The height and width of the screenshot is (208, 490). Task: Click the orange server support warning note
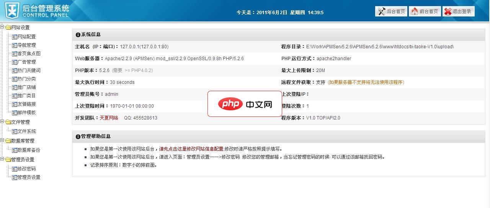click(366, 82)
